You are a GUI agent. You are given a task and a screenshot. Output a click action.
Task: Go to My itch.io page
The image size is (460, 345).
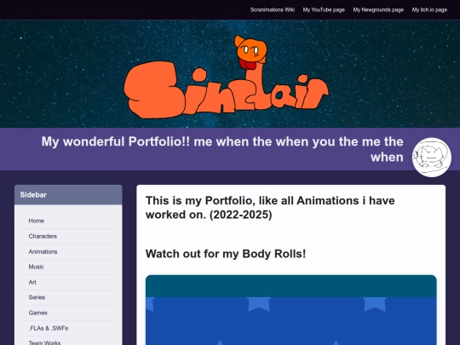[x=429, y=9]
